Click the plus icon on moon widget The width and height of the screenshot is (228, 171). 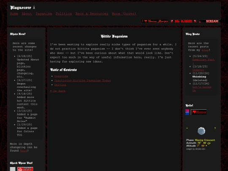click(x=187, y=128)
